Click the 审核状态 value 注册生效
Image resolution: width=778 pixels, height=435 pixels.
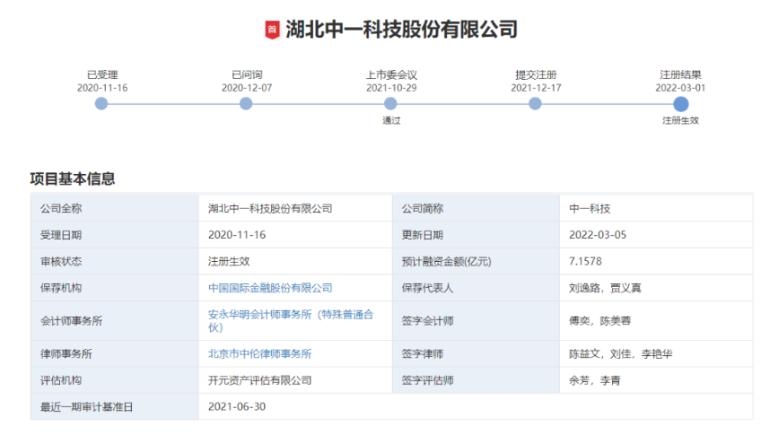tap(229, 261)
